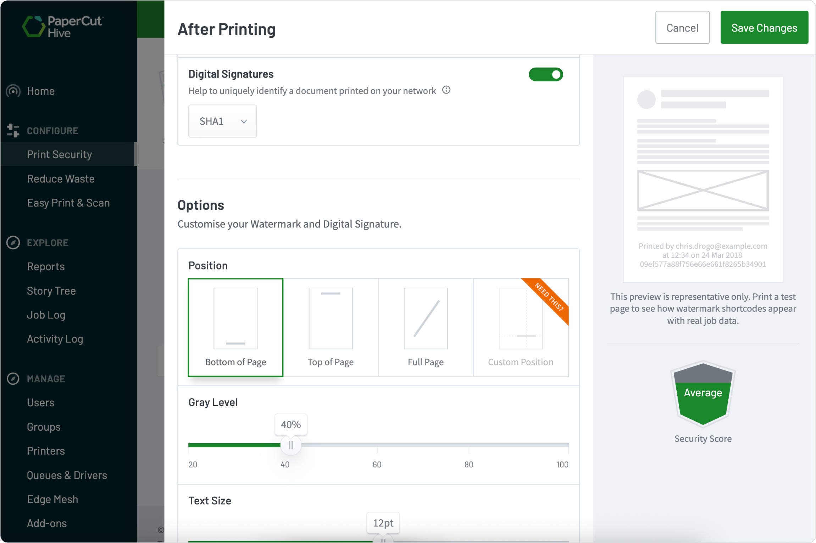
Task: Open the Users management page
Action: click(x=40, y=402)
